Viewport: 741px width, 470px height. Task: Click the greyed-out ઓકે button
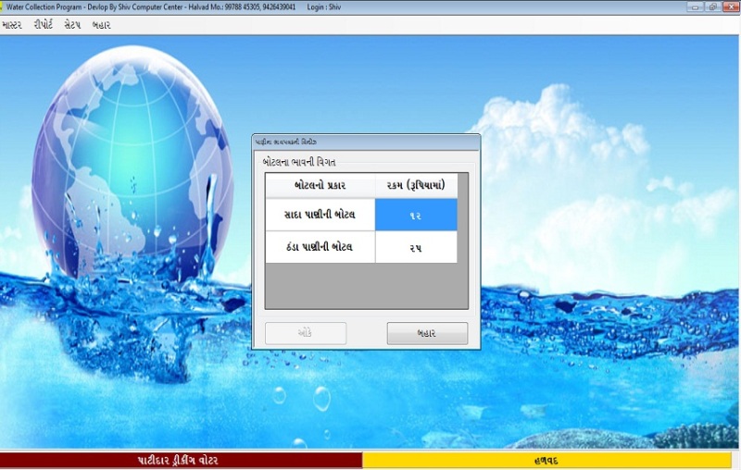click(x=306, y=333)
